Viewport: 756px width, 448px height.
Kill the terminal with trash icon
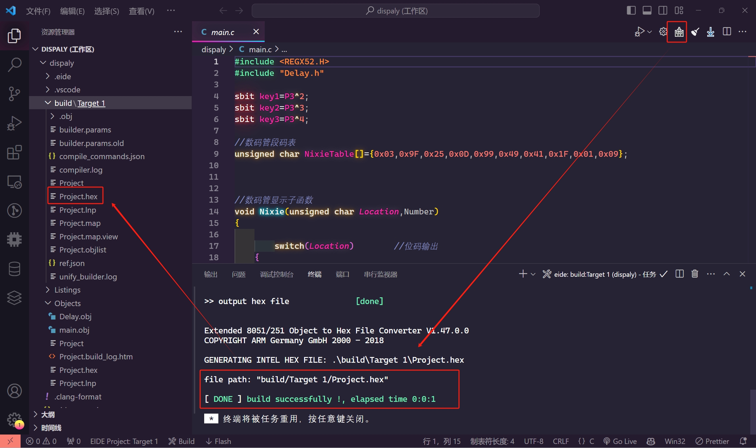[695, 274]
